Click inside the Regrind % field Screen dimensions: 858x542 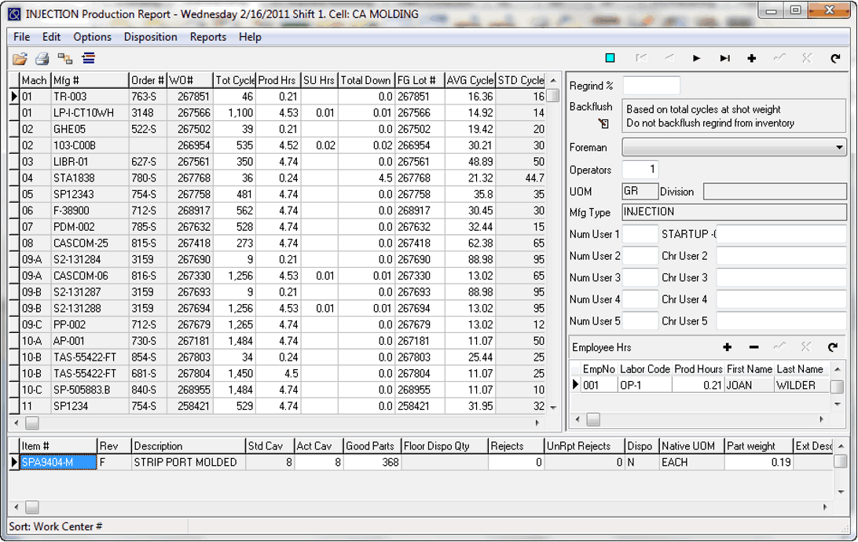651,86
